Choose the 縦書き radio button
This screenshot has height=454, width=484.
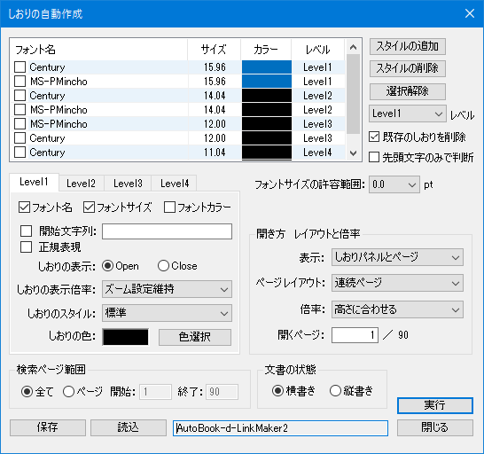(335, 391)
